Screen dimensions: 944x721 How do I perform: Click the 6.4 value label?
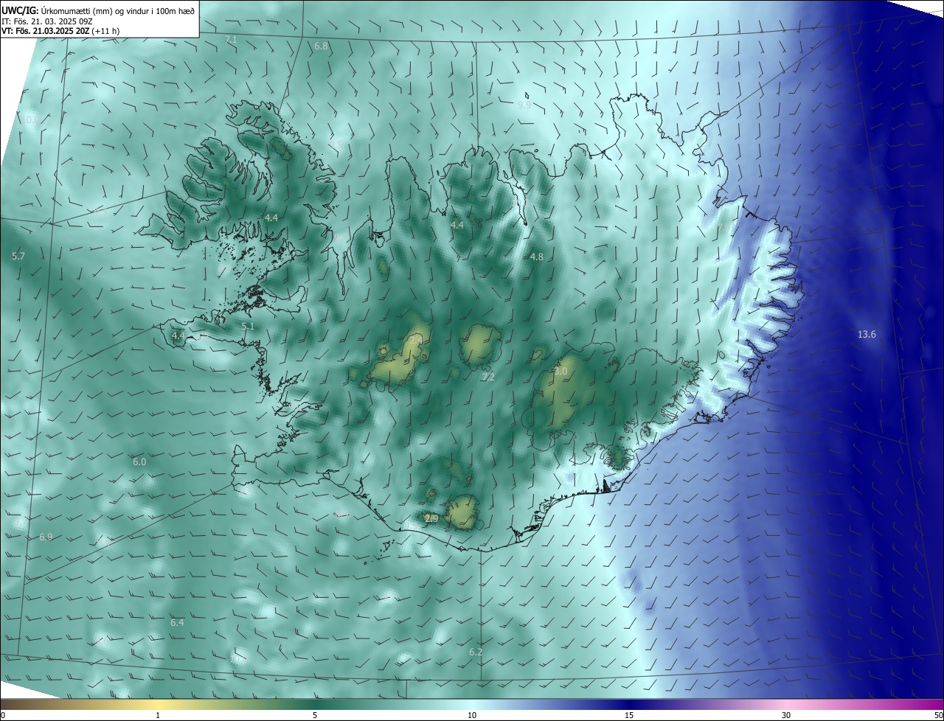(x=177, y=623)
